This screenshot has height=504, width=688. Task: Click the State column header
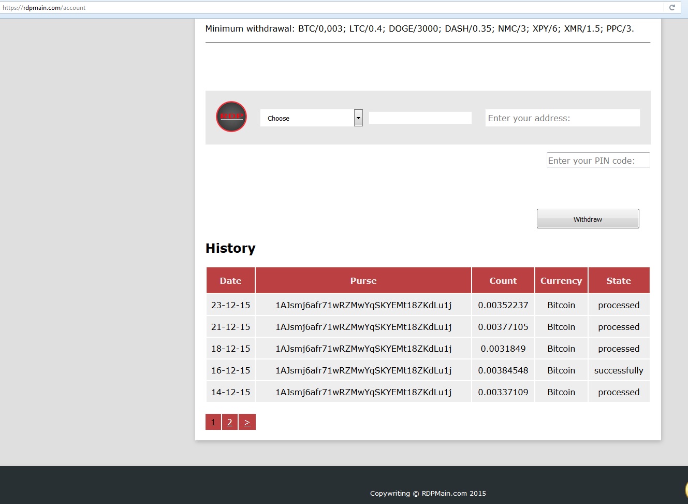pos(619,281)
